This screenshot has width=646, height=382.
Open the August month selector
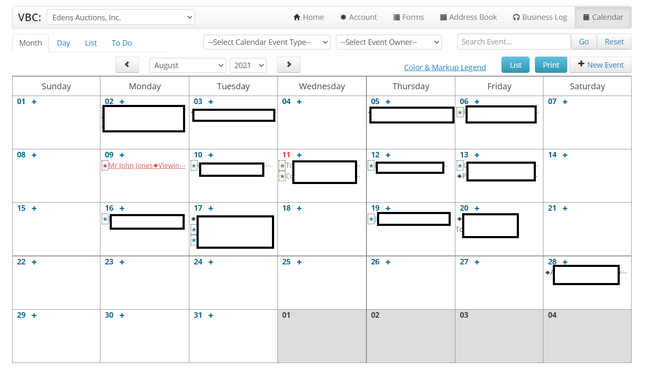(188, 66)
